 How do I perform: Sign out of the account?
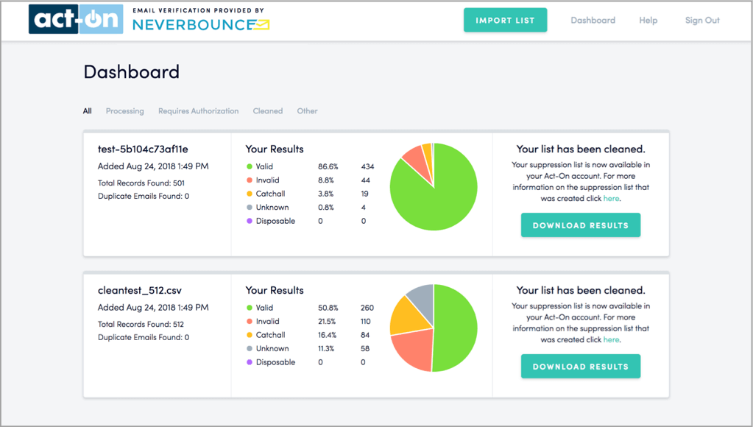(702, 21)
